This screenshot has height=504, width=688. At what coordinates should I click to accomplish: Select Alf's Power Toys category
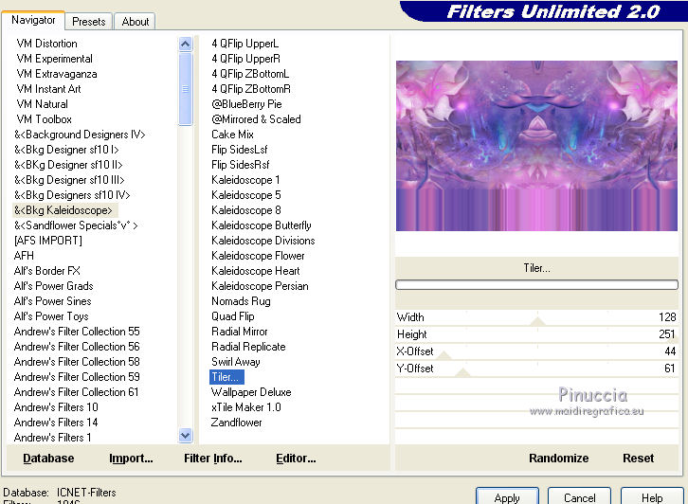coord(51,316)
